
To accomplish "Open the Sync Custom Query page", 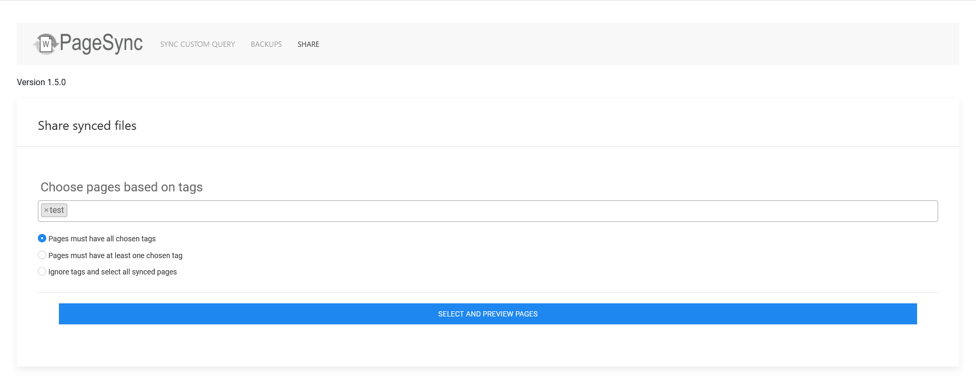I will (x=197, y=44).
